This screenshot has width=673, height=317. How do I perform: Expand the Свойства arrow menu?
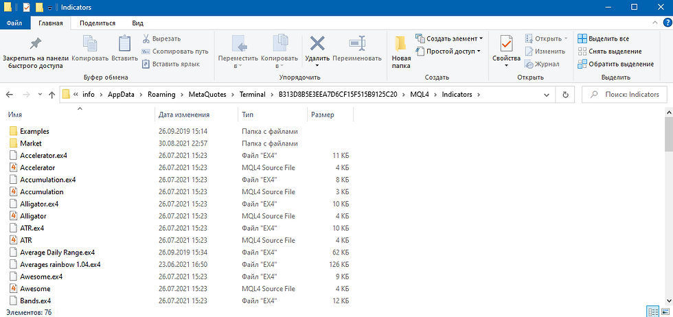(x=507, y=66)
